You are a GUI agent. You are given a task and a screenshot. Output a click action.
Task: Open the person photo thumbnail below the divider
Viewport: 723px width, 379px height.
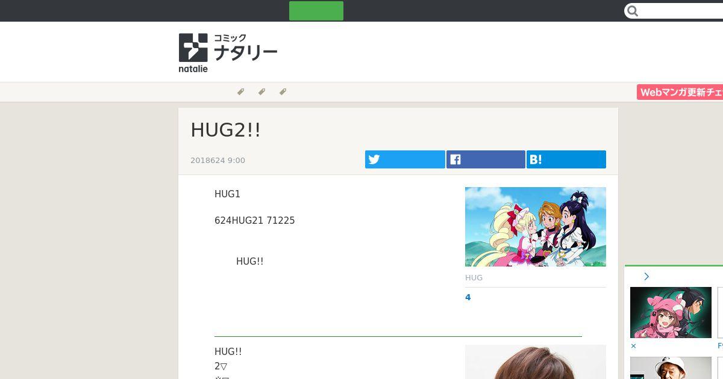536,362
